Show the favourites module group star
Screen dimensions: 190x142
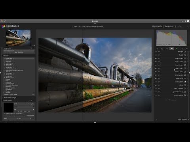click(162, 49)
